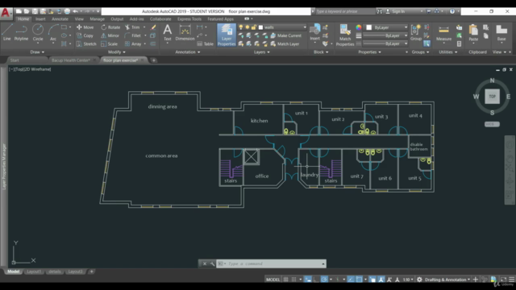
Task: Toggle snap mode in status bar
Action: pos(293,280)
